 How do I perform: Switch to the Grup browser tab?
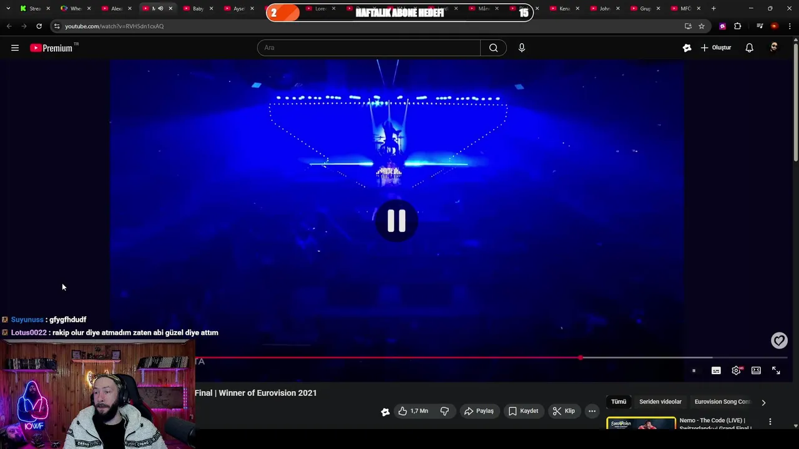[x=645, y=8]
